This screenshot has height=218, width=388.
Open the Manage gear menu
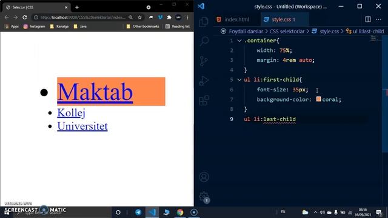pos(204,197)
